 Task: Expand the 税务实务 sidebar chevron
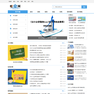coord(26,29)
